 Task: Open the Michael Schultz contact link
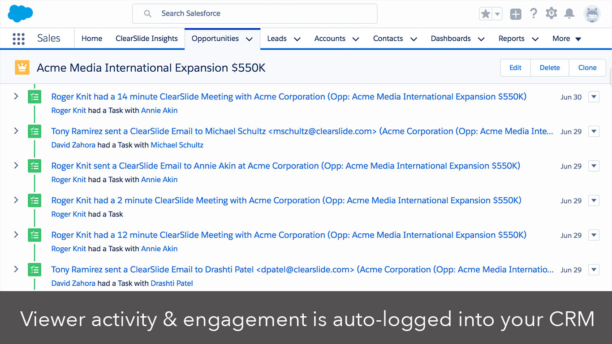coord(177,145)
